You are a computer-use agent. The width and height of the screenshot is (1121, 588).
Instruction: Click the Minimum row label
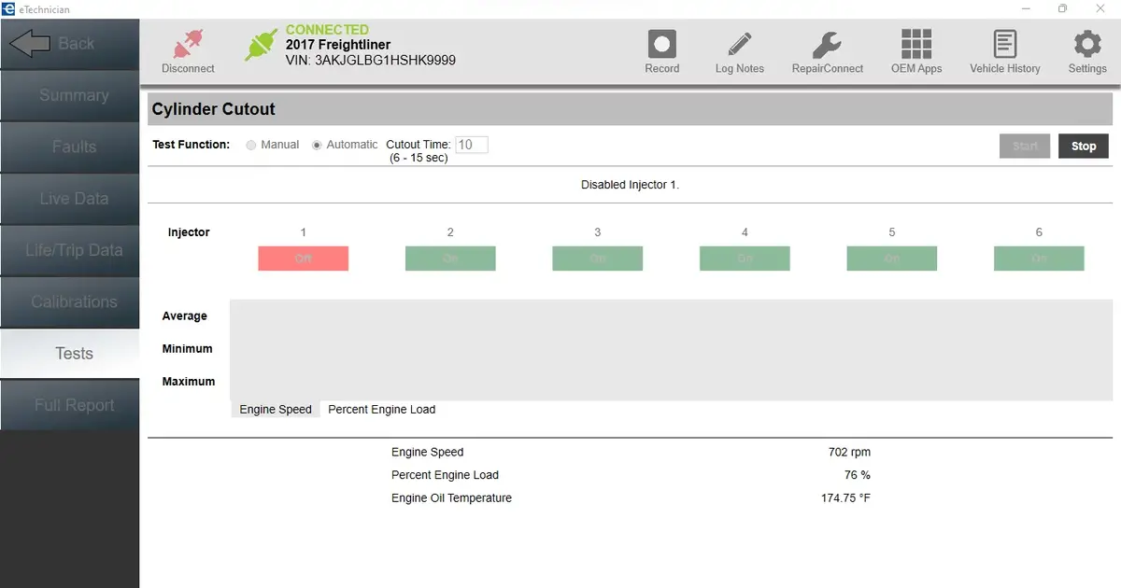point(188,349)
